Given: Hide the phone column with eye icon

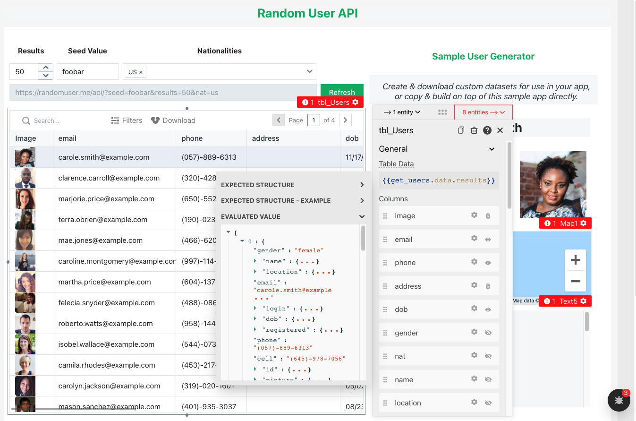Looking at the screenshot, I should (488, 263).
